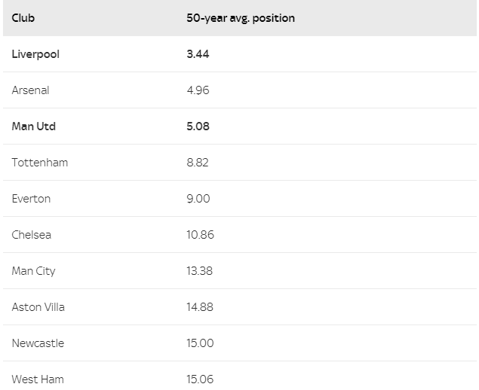Select the West Ham club name
The image size is (479, 390).
coord(38,379)
